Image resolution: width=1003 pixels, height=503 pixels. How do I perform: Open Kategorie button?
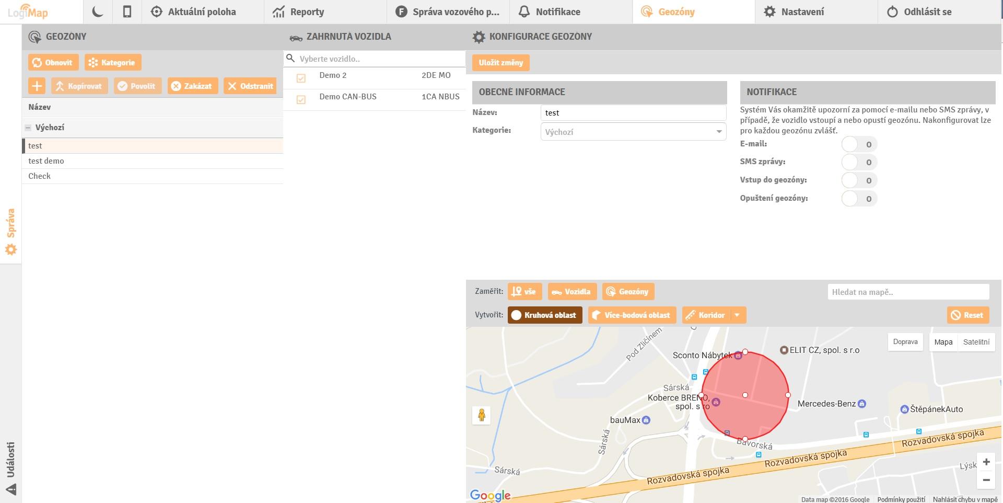113,62
